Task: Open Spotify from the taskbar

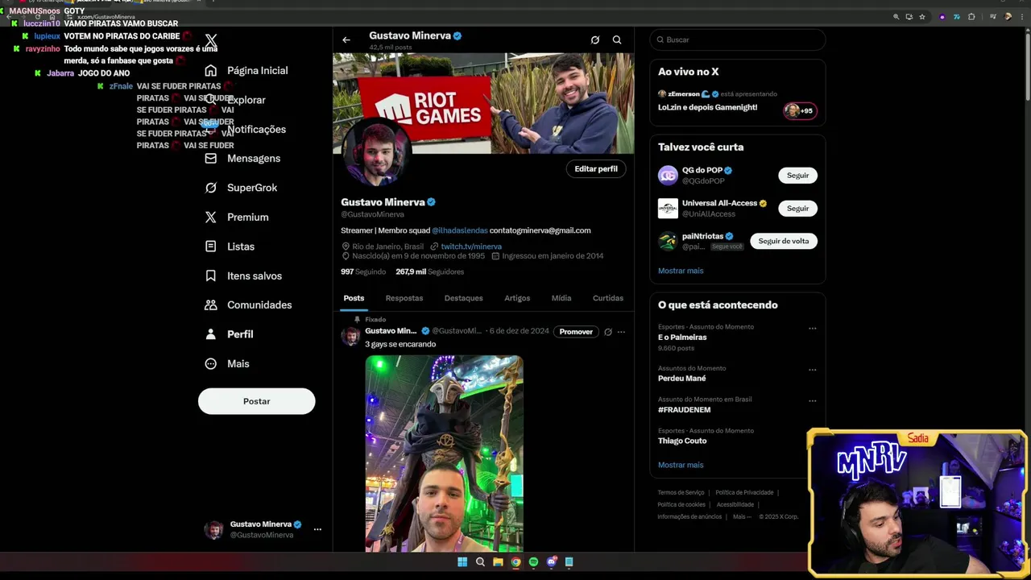Action: point(533,562)
